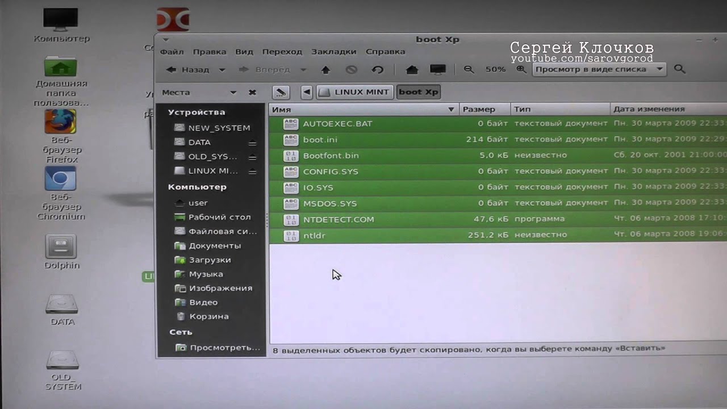Toggle the location edit pencil button

[281, 92]
